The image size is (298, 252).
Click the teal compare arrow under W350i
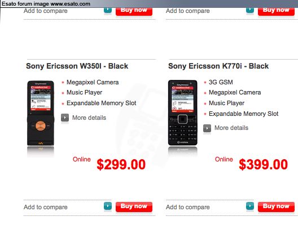tap(108, 206)
